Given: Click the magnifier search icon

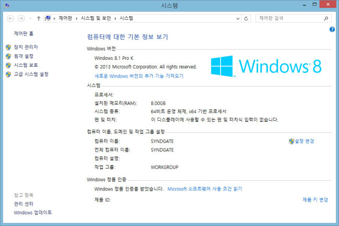Looking at the screenshot, I should pyautogui.click(x=326, y=19).
